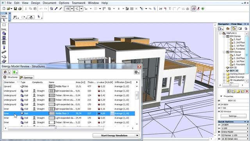Click the red stamp-shaped toolbar icon
This screenshot has height=141, width=250.
[x=198, y=9]
